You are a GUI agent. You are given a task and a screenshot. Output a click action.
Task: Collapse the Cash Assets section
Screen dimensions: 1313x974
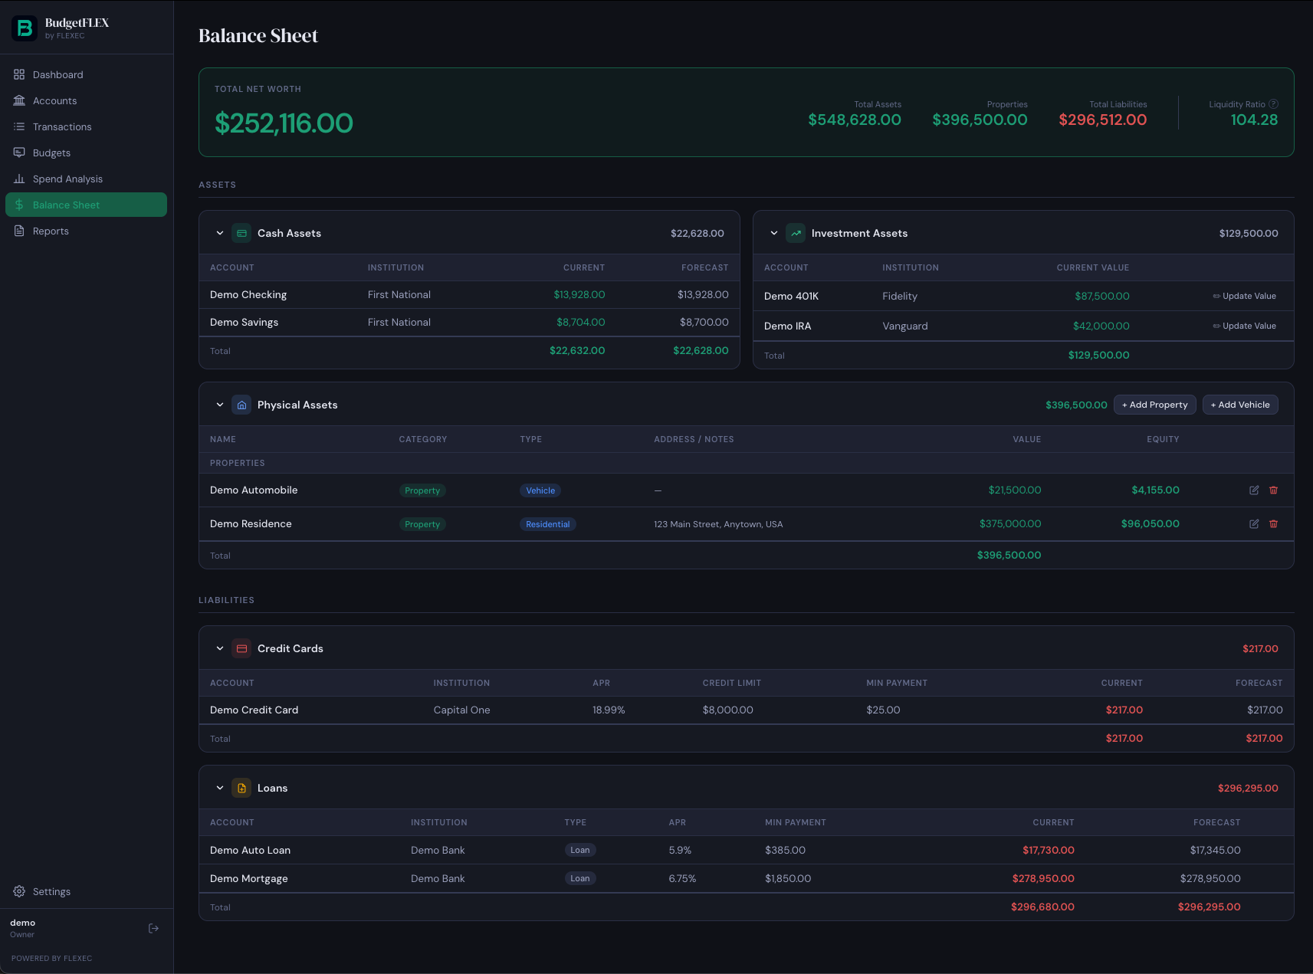(x=220, y=233)
